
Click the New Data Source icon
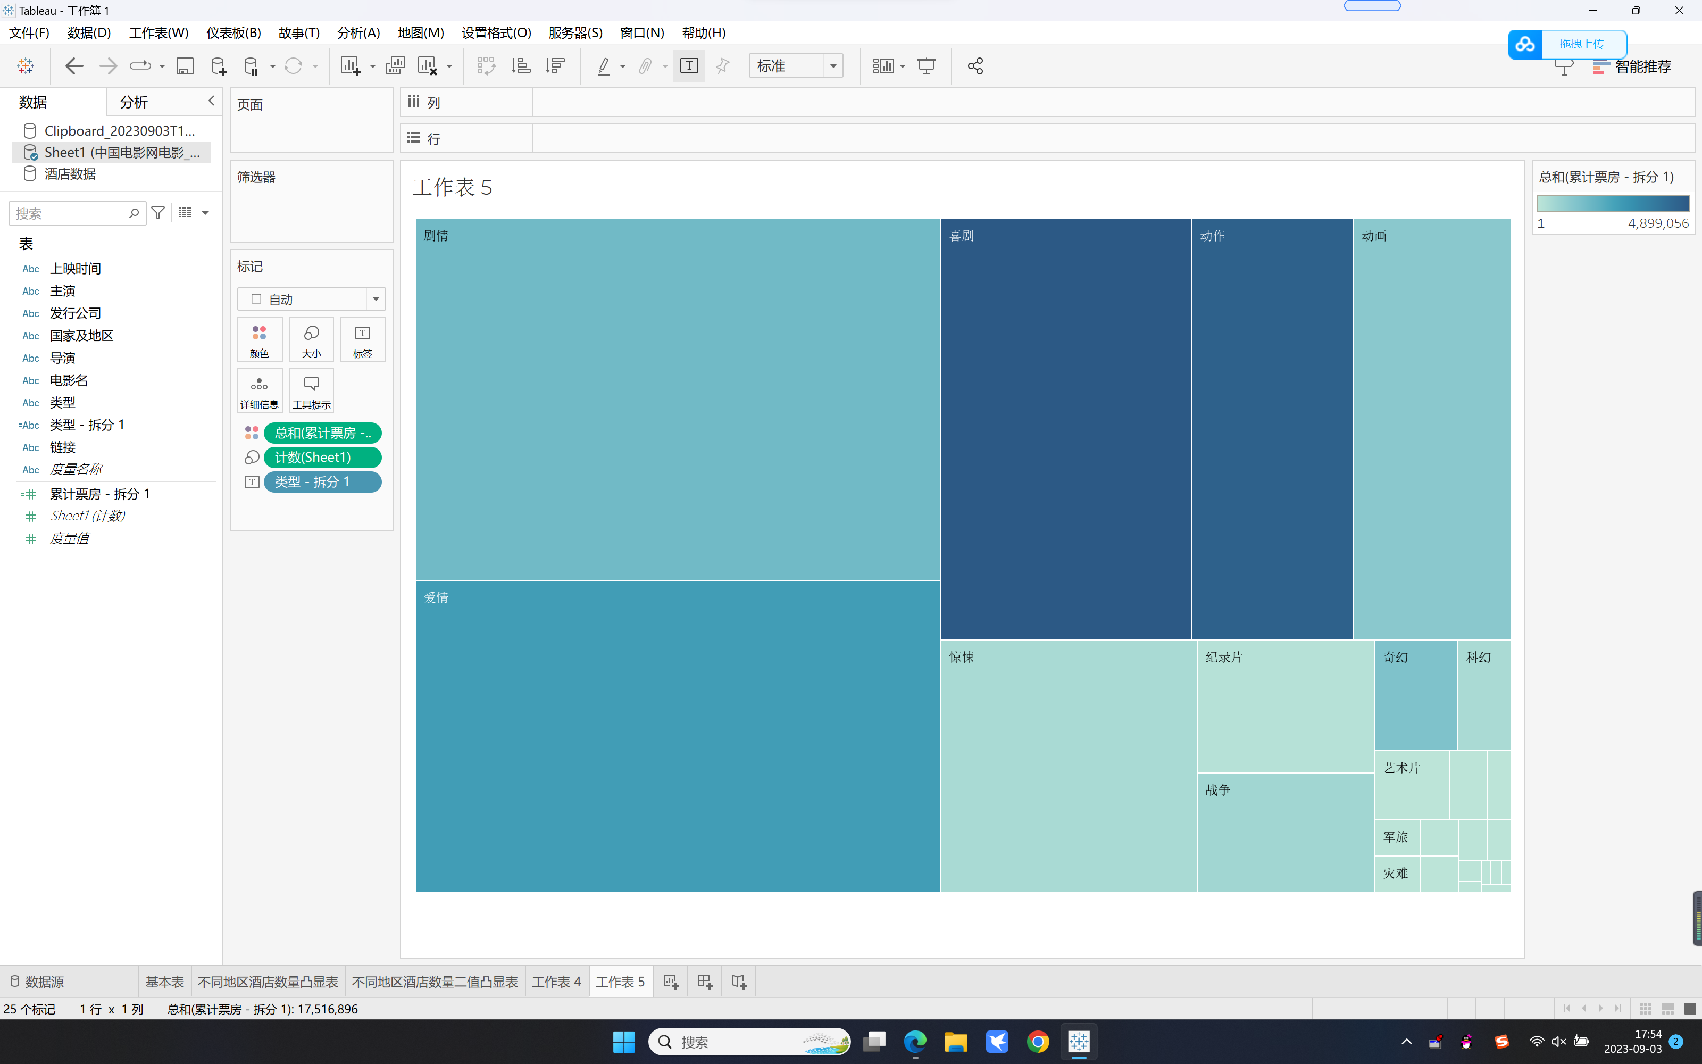(218, 66)
